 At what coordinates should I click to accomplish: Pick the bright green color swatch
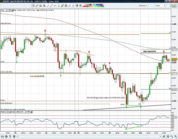99,6
